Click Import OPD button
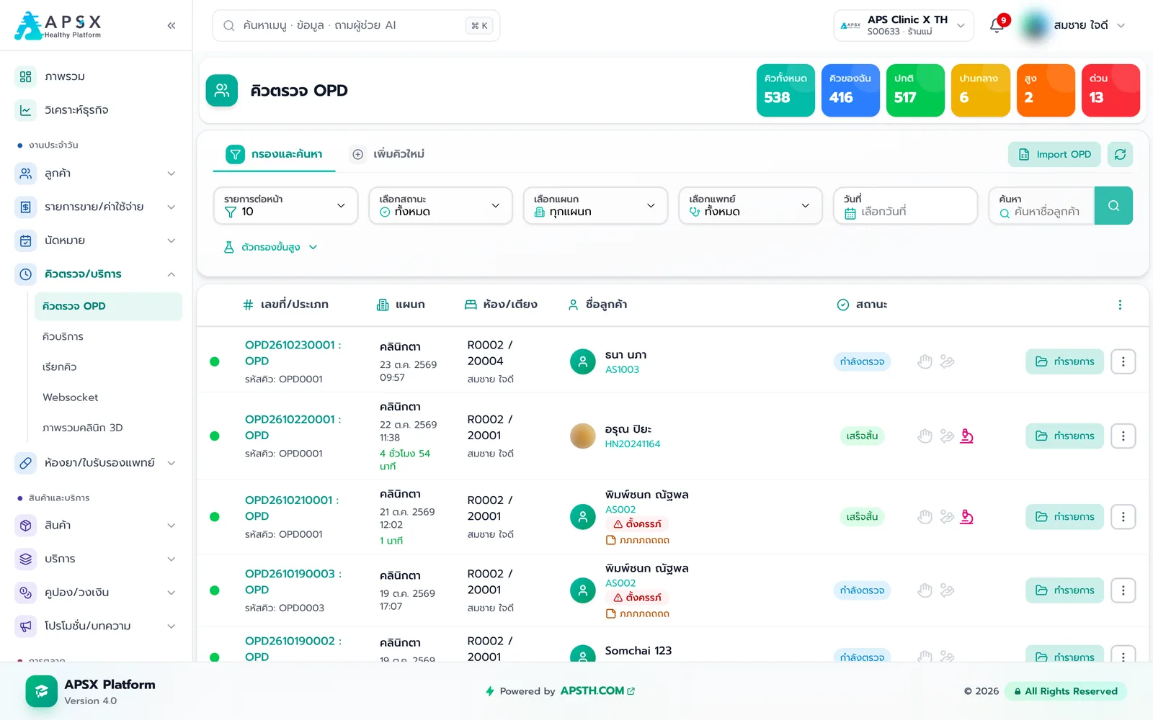This screenshot has height=720, width=1153. [x=1054, y=154]
